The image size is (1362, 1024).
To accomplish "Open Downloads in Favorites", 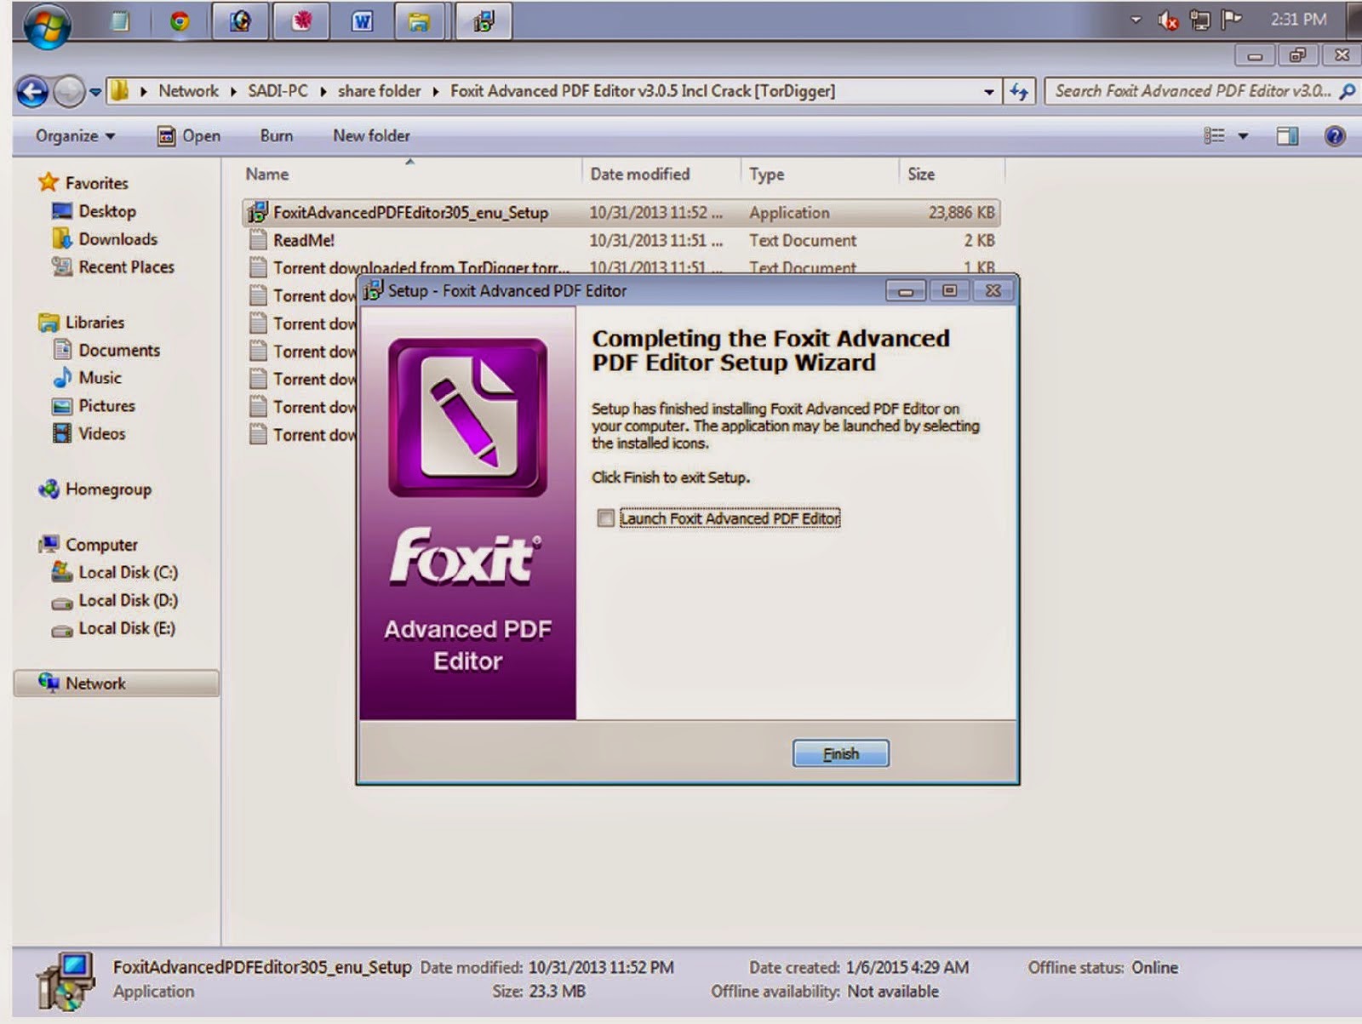I will click(117, 239).
